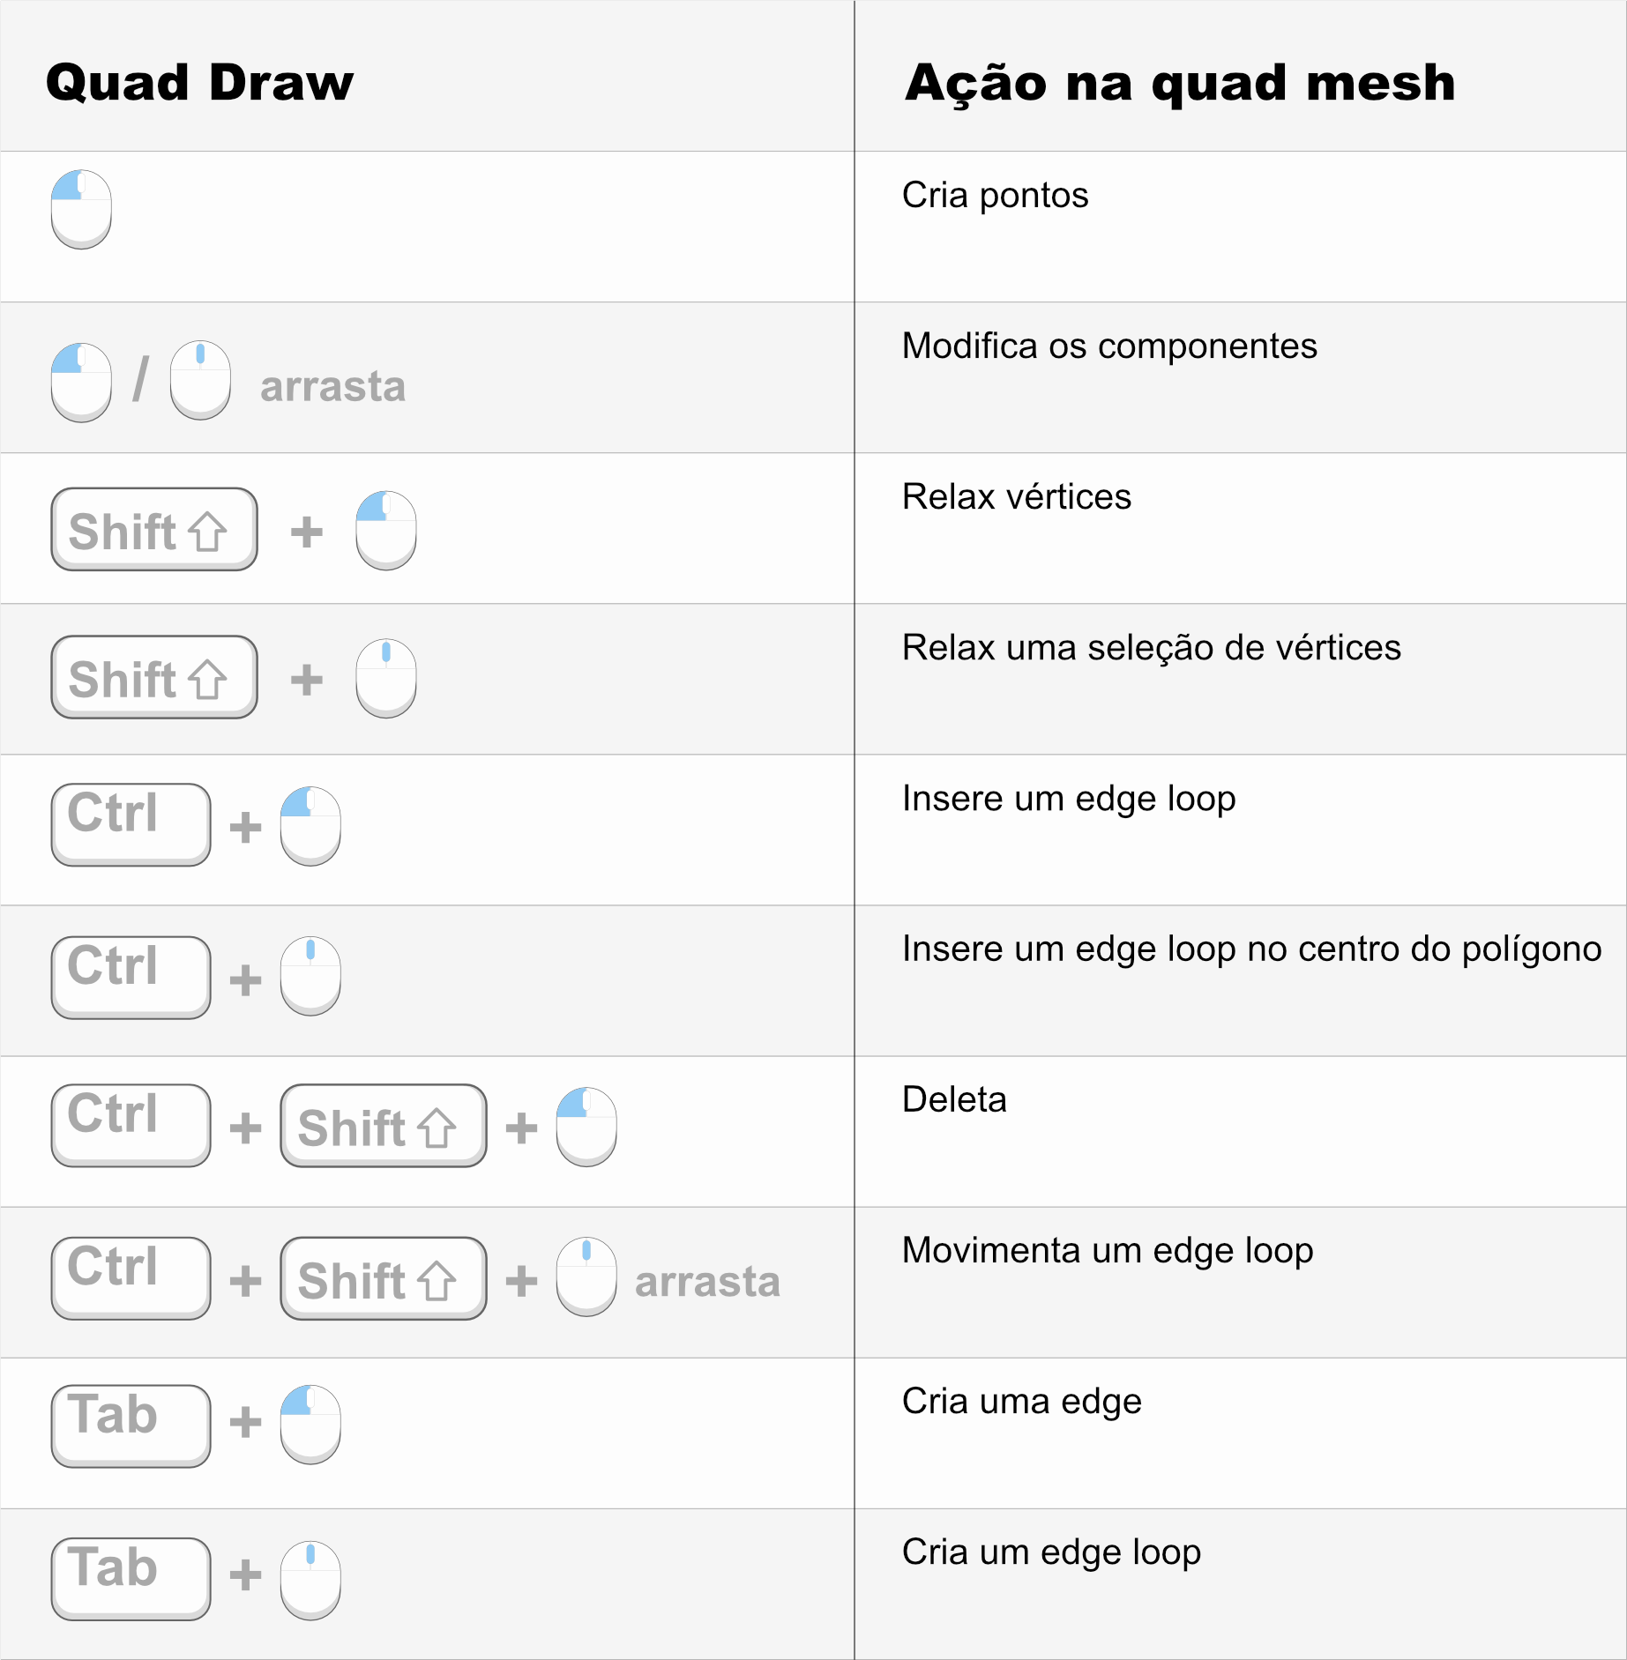Click the Shift key icon in the Relax vértices row
Image resolution: width=1627 pixels, height=1660 pixels.
pyautogui.click(x=154, y=529)
